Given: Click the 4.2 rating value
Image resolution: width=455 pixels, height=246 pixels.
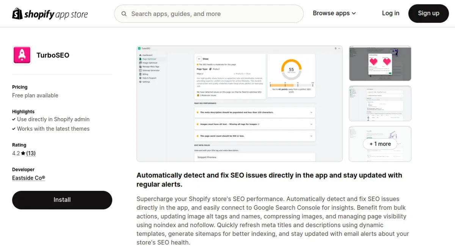Looking at the screenshot, I should [x=16, y=153].
